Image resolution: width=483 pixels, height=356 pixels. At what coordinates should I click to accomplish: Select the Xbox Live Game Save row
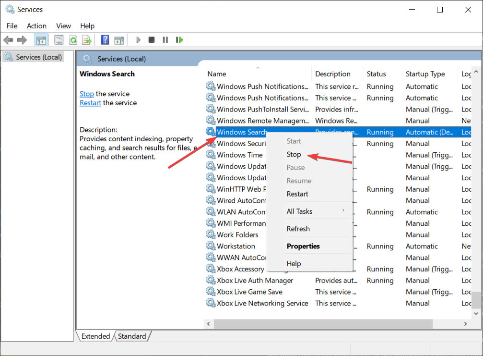click(338, 292)
